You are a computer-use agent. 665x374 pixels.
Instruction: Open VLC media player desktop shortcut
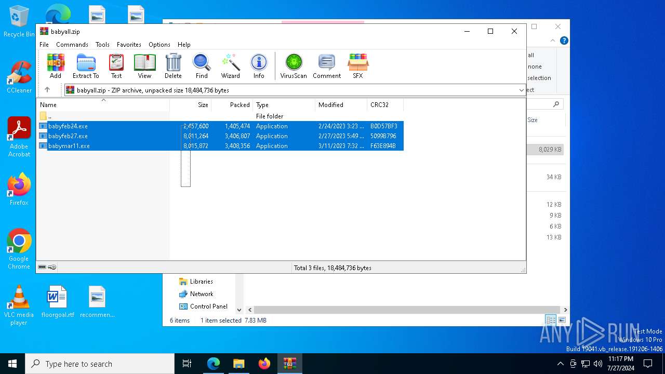pos(19,305)
